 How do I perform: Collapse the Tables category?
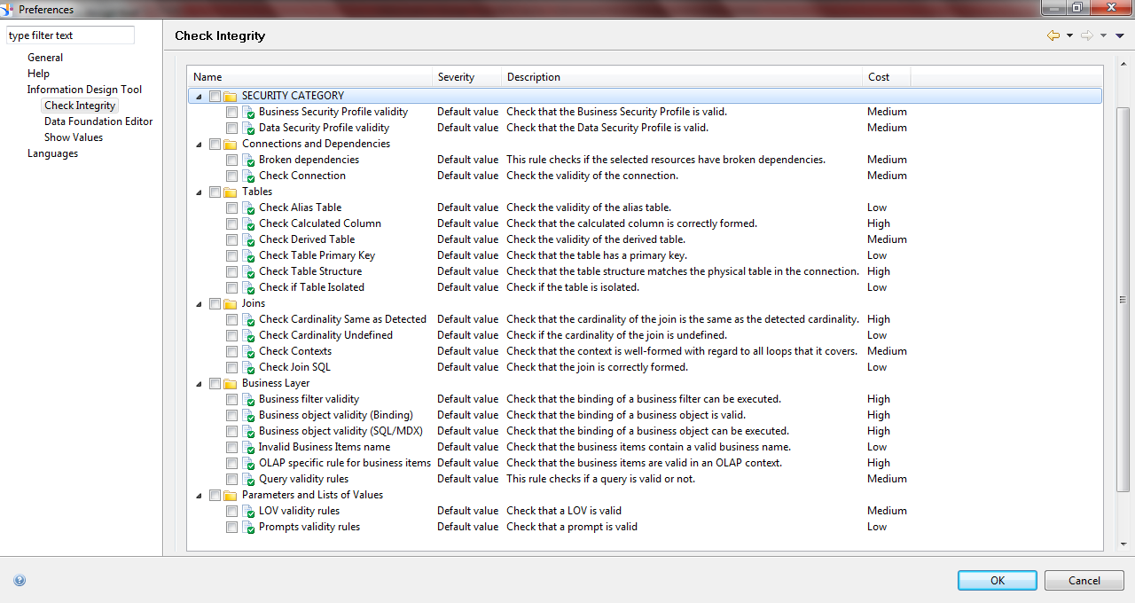point(199,192)
